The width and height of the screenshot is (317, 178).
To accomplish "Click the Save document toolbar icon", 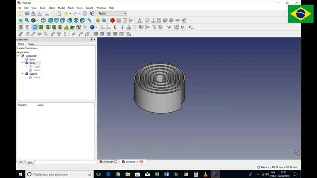I will click(x=33, y=14).
